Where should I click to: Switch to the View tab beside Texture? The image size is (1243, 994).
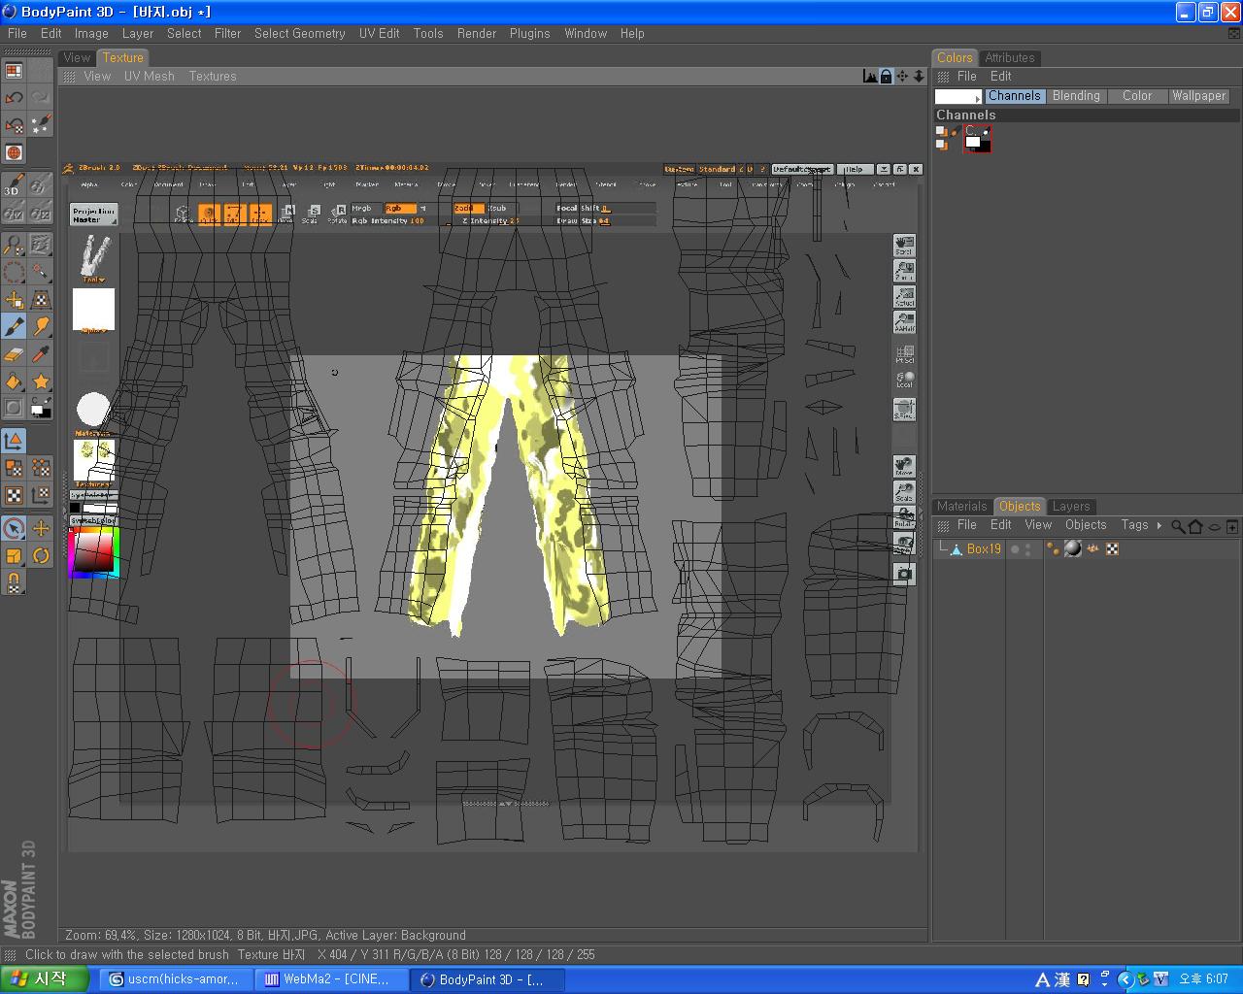coord(77,57)
